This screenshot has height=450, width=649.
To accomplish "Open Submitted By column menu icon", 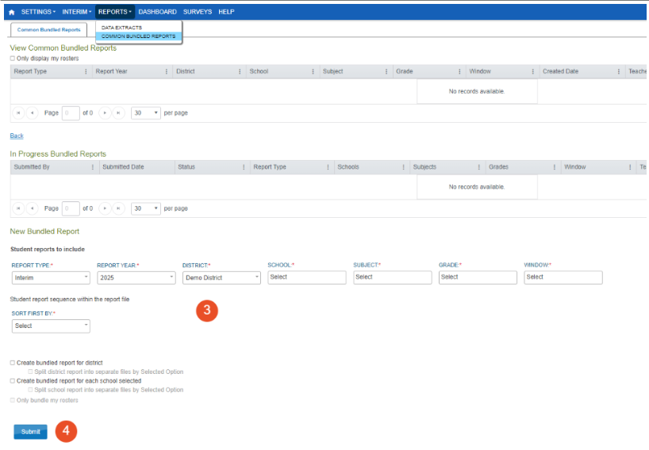I will coord(93,167).
